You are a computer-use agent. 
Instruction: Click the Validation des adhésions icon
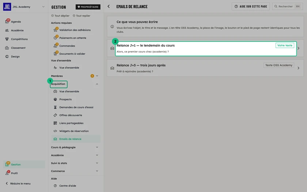click(55, 30)
